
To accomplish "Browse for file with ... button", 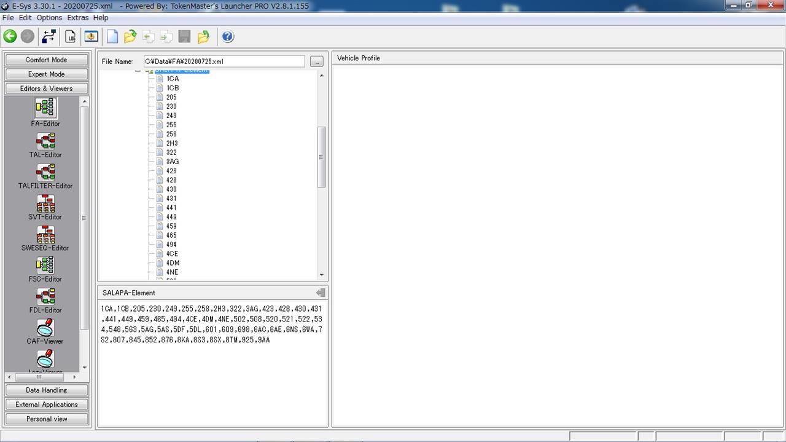I will point(316,61).
